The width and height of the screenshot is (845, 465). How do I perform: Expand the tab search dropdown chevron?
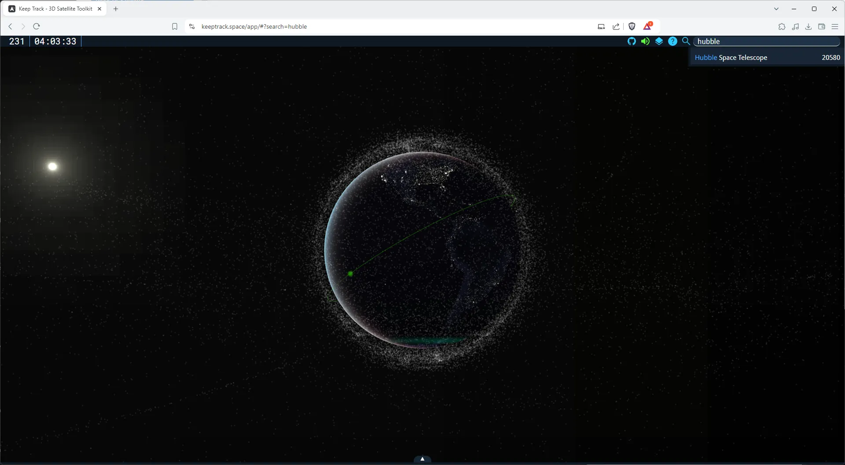(x=776, y=9)
